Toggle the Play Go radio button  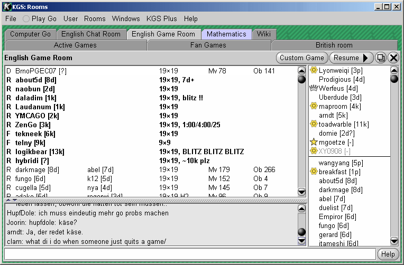[26, 18]
